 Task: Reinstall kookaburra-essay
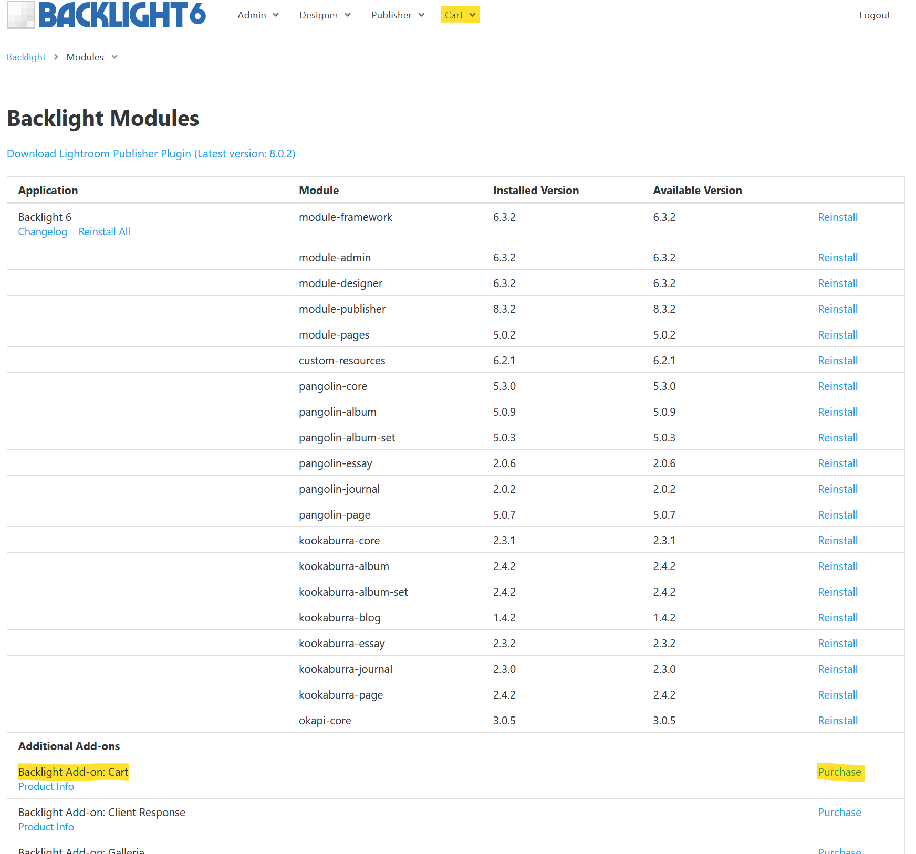click(x=838, y=644)
